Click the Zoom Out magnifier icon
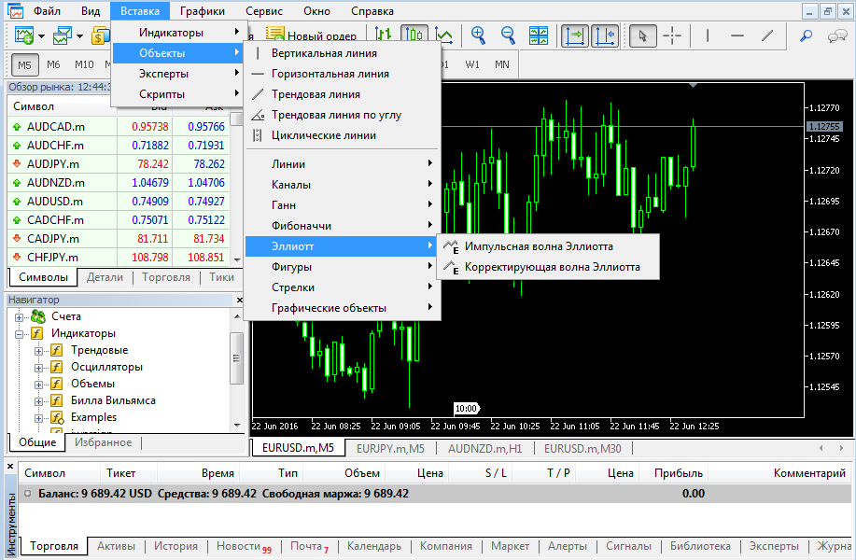This screenshot has height=560, width=856. pyautogui.click(x=508, y=35)
